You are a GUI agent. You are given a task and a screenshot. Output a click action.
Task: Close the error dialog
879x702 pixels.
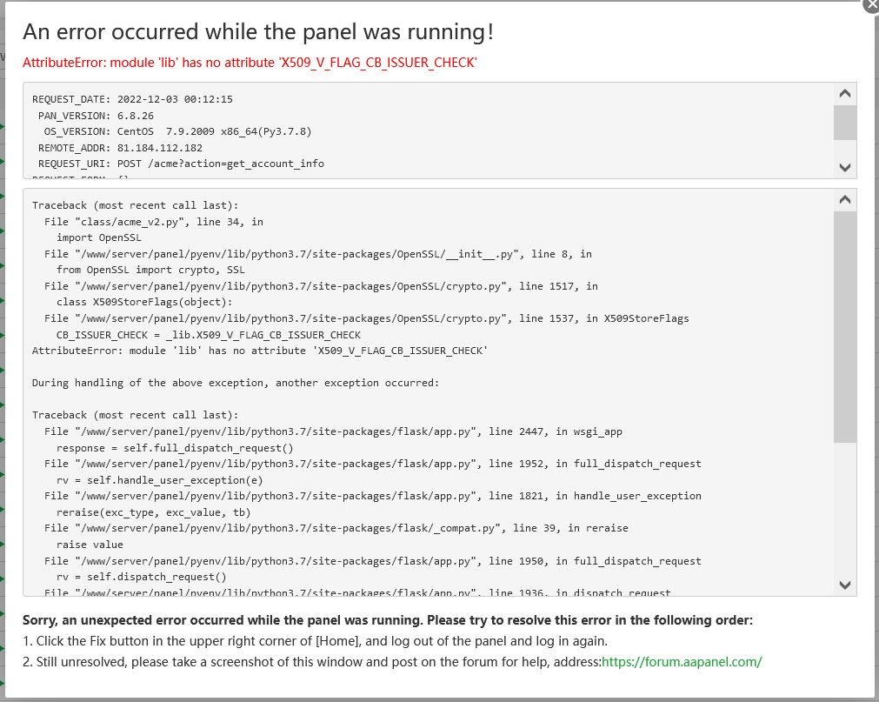[x=872, y=3]
